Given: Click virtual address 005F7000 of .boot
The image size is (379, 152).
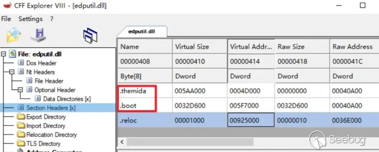Looking at the screenshot, I should 251,105.
